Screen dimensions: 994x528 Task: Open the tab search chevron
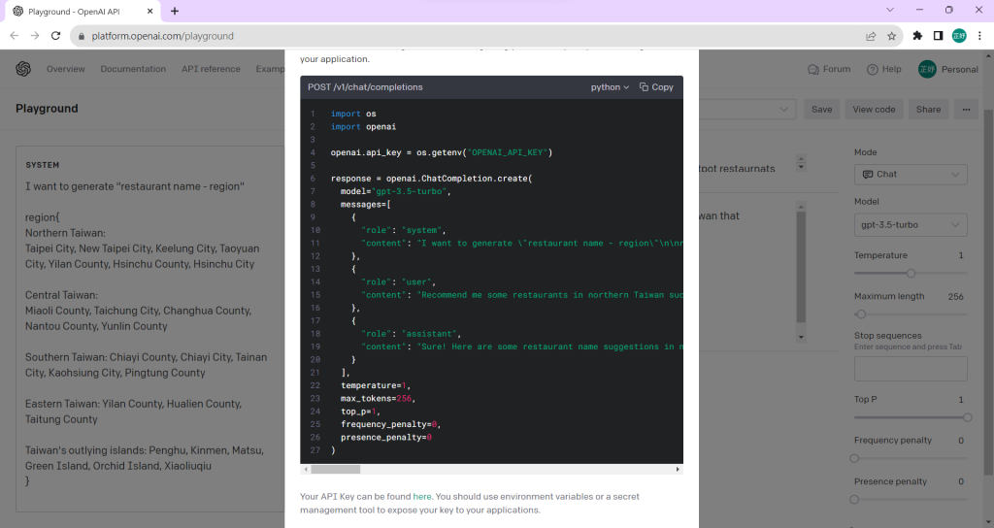(890, 10)
